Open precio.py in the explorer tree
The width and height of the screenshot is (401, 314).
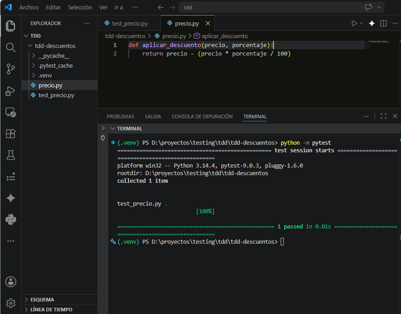pyautogui.click(x=59, y=86)
